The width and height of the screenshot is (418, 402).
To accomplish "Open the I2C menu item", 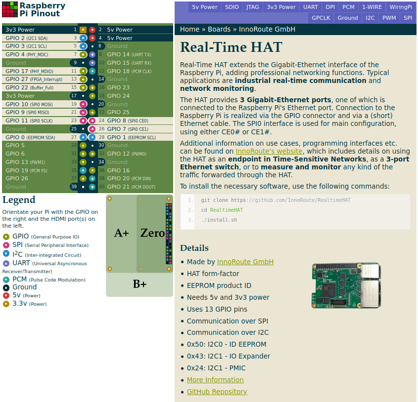I will pyautogui.click(x=370, y=18).
